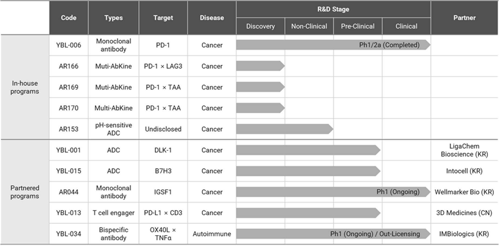Click the Ph1 (Ongoing) bar for AR044
The height and width of the screenshot is (246, 499).
[333, 192]
